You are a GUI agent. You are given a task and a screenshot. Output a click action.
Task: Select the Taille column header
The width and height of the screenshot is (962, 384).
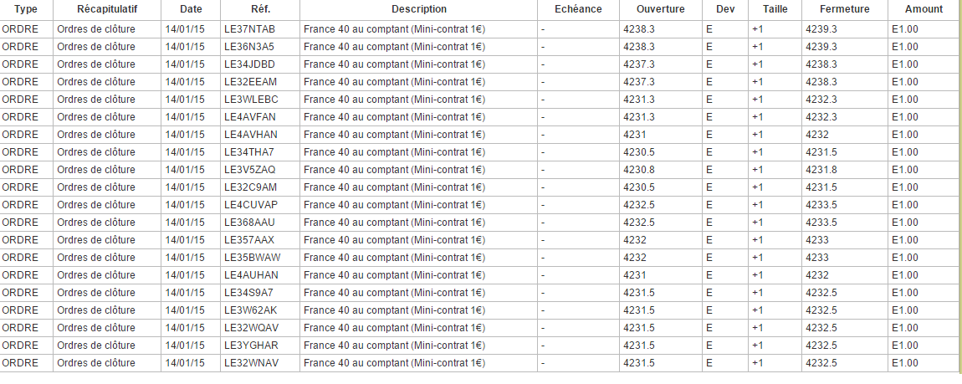775,9
